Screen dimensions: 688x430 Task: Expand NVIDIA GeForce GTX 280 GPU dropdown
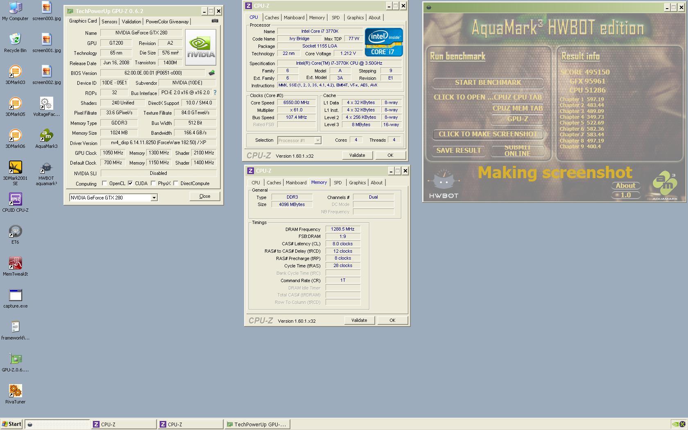point(154,198)
